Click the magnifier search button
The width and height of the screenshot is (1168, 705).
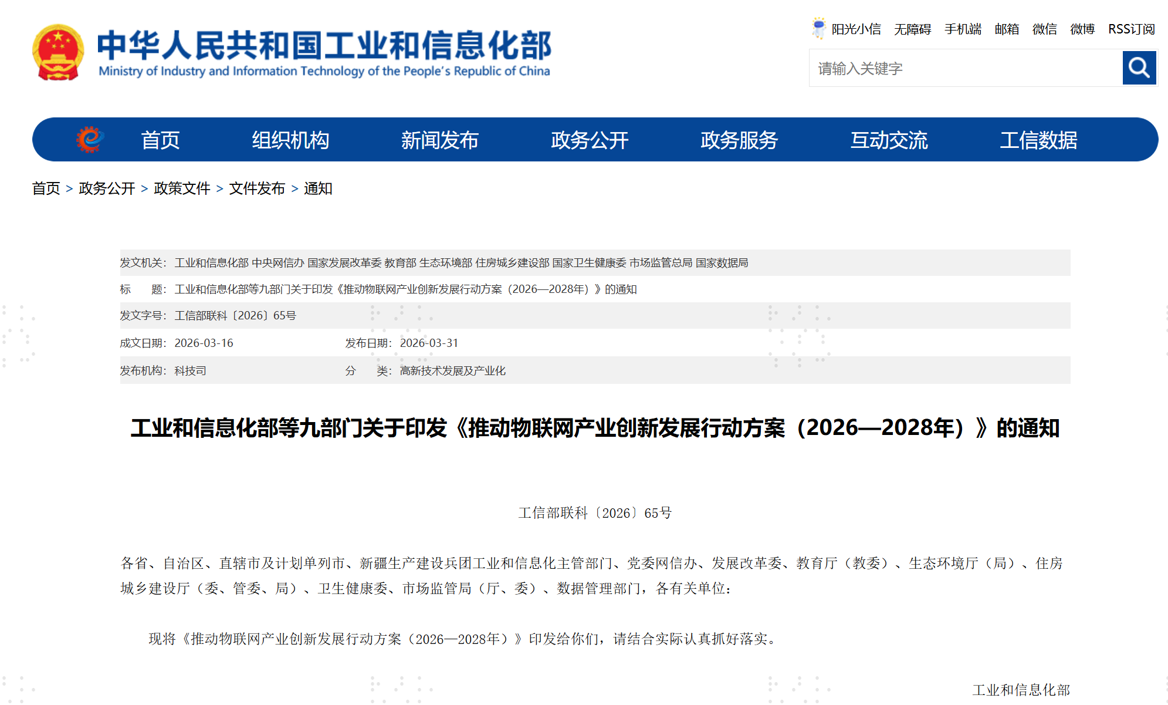pos(1139,68)
